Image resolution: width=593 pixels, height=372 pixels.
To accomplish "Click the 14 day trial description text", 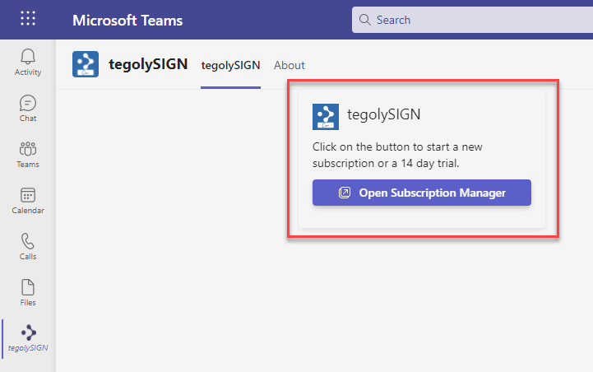I will click(397, 156).
